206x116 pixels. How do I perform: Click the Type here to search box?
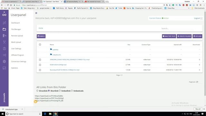pyautogui.click(x=23, y=114)
